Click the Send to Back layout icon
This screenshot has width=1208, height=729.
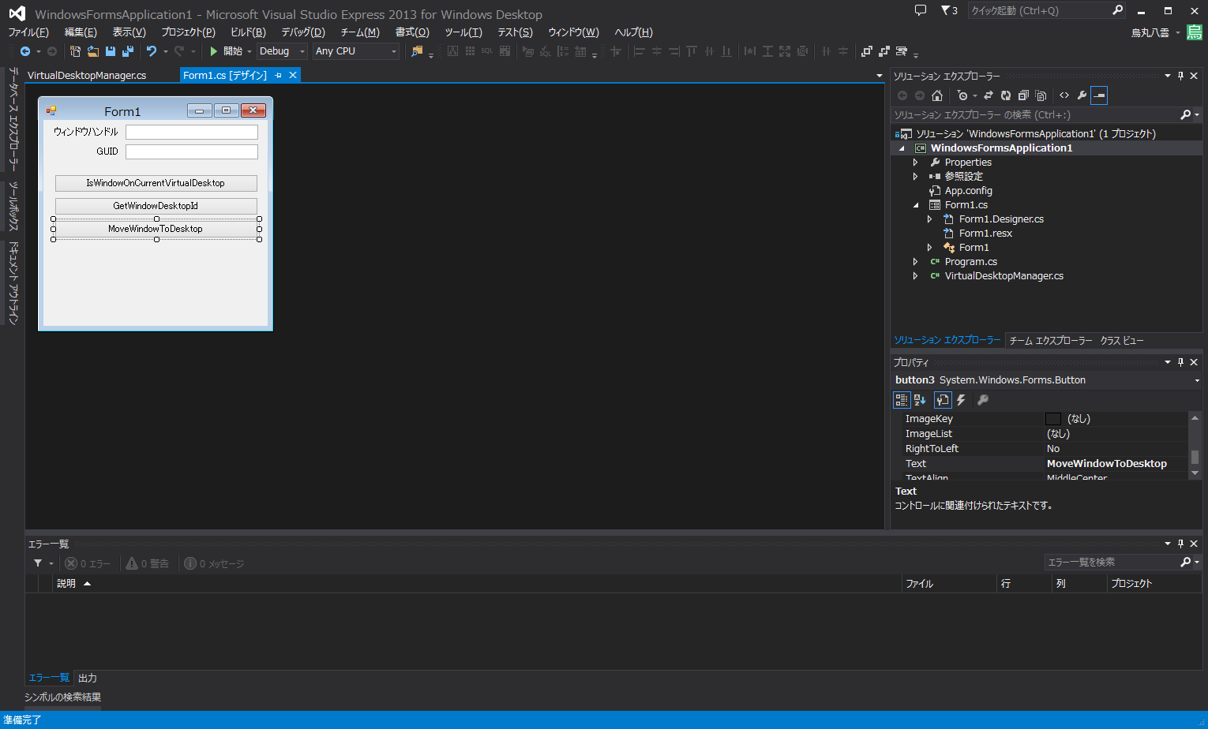[884, 51]
